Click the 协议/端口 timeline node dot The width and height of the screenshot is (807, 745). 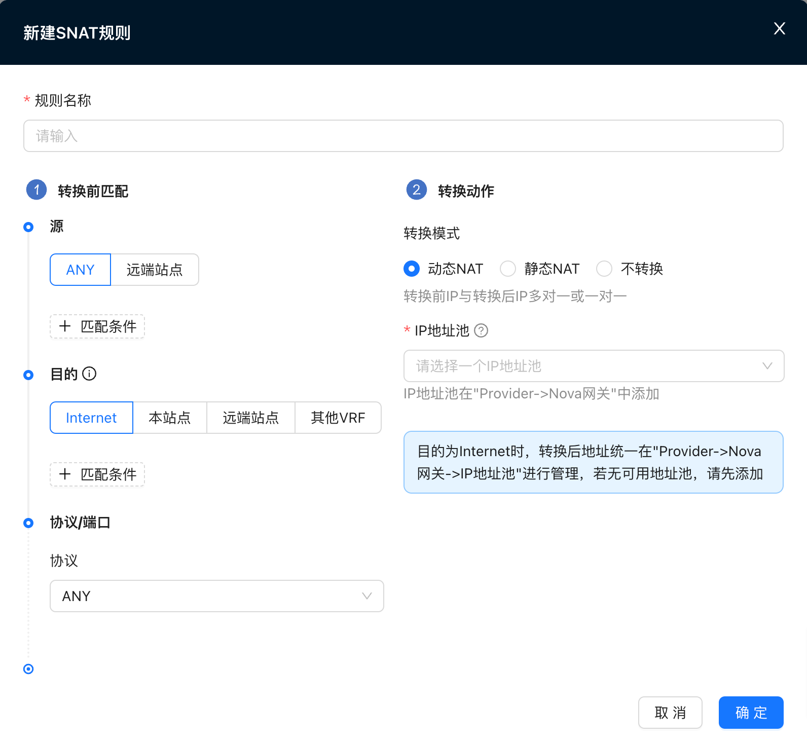click(x=28, y=523)
